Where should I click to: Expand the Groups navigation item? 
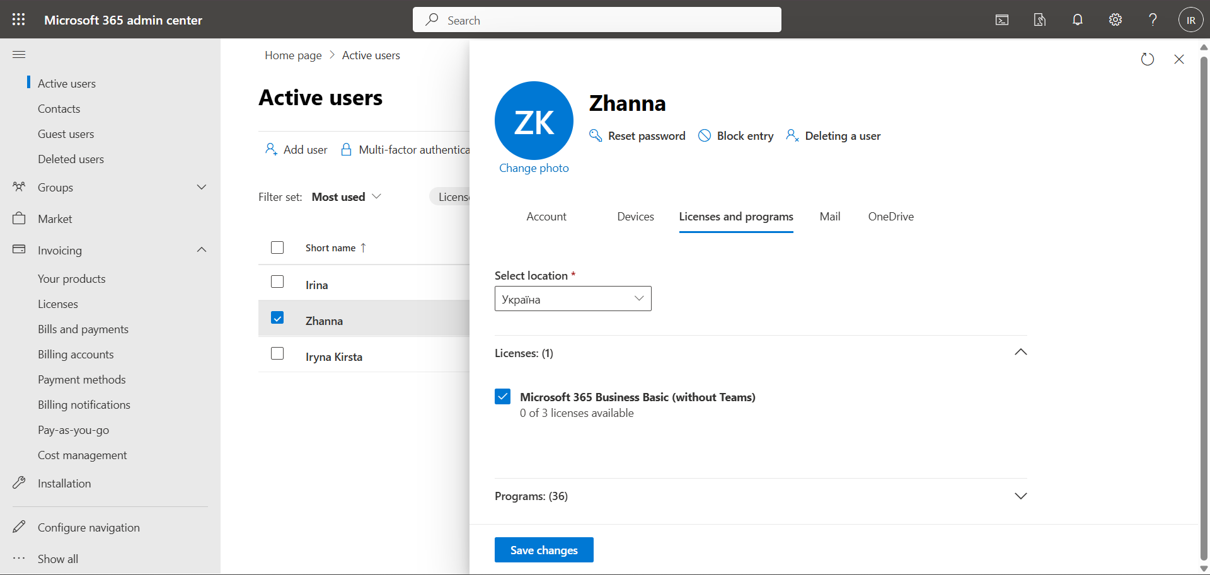click(110, 187)
